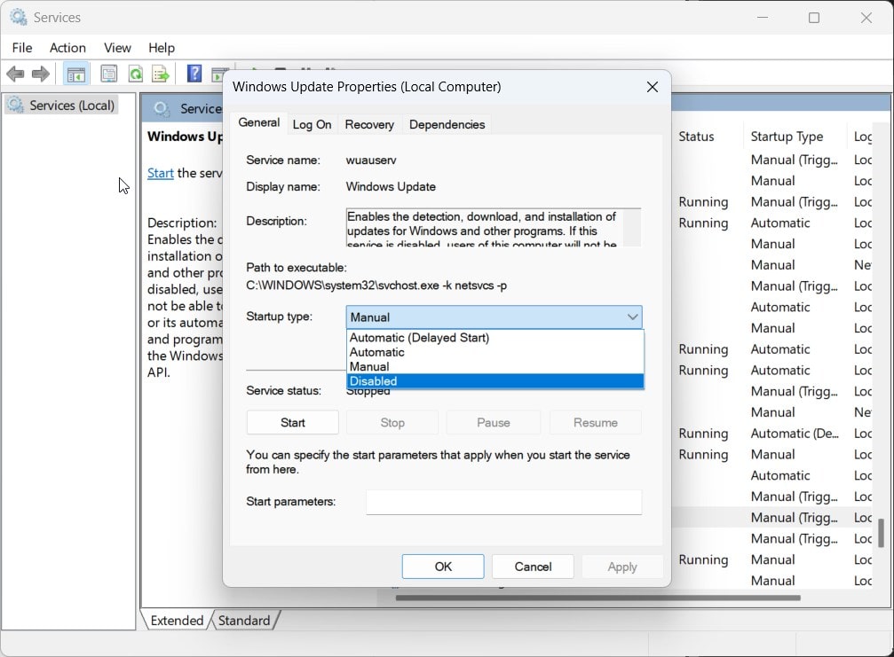Select the highlighted Disabled startup option
The image size is (894, 657).
(494, 381)
